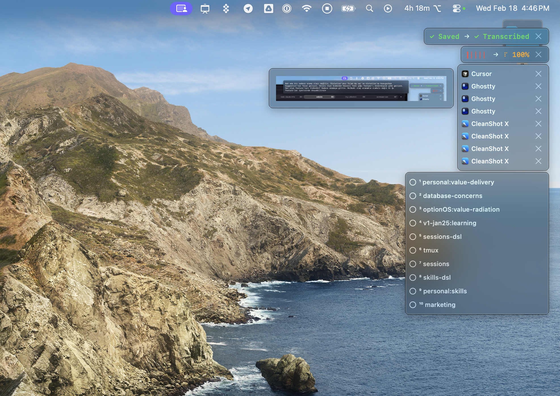Click the play circle icon in the menu bar
The width and height of the screenshot is (560, 396).
[388, 9]
